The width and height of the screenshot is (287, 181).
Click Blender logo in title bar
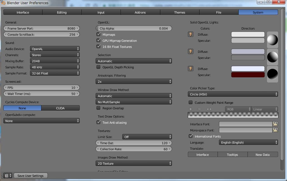(x=3, y=3)
